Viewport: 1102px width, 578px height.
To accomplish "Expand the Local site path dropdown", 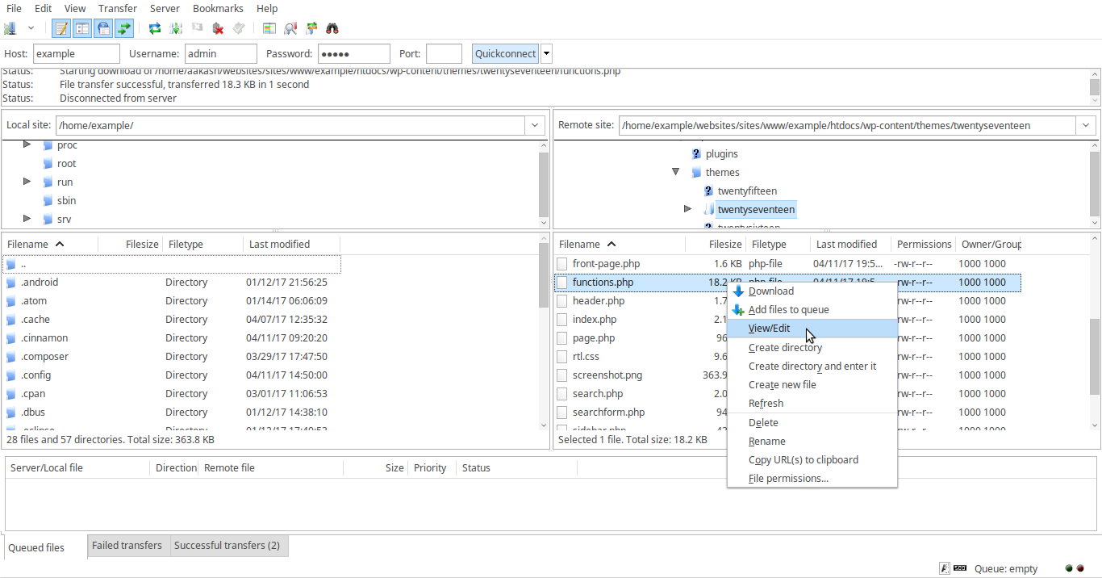I will tap(535, 126).
